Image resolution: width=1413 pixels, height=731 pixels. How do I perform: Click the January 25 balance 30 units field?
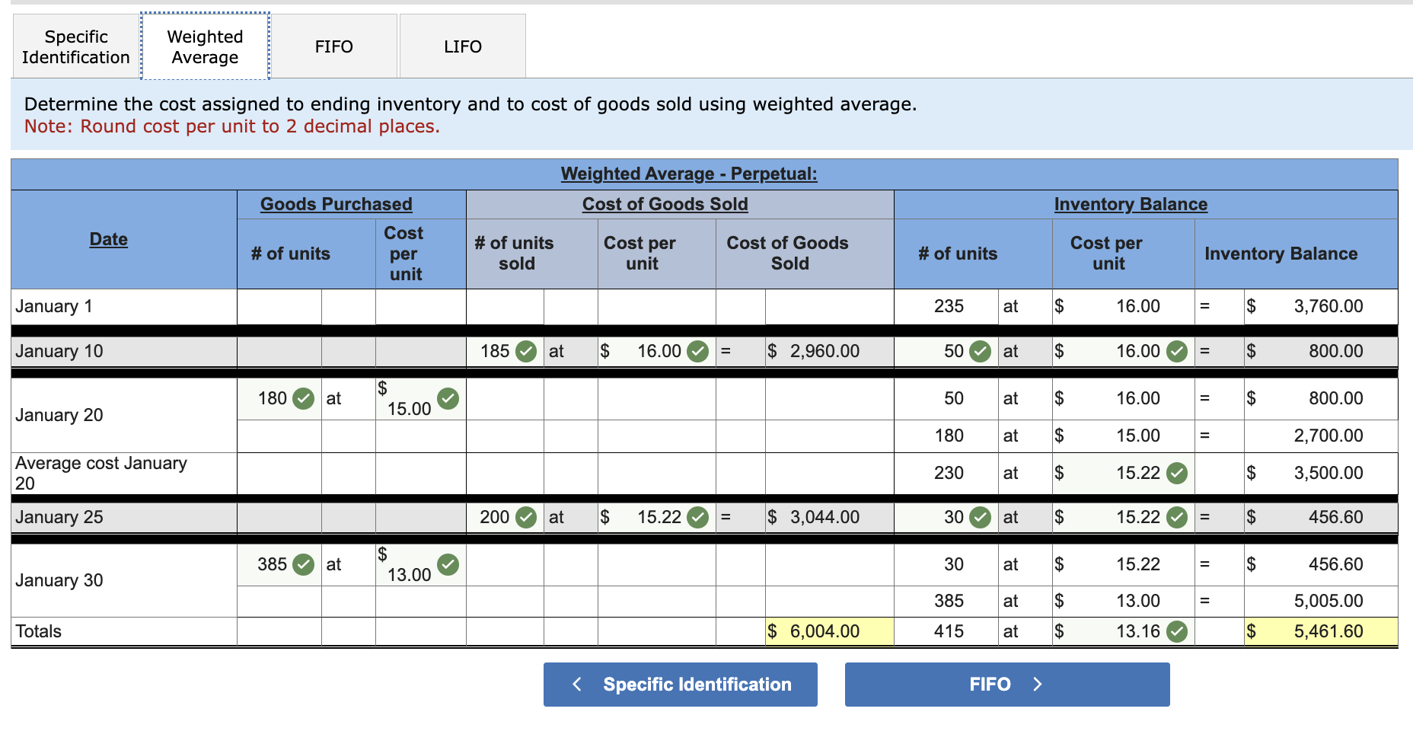tap(946, 517)
